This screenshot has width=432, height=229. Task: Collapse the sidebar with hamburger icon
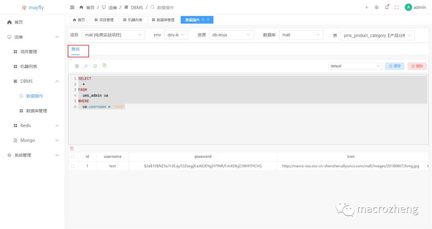pyautogui.click(x=72, y=7)
